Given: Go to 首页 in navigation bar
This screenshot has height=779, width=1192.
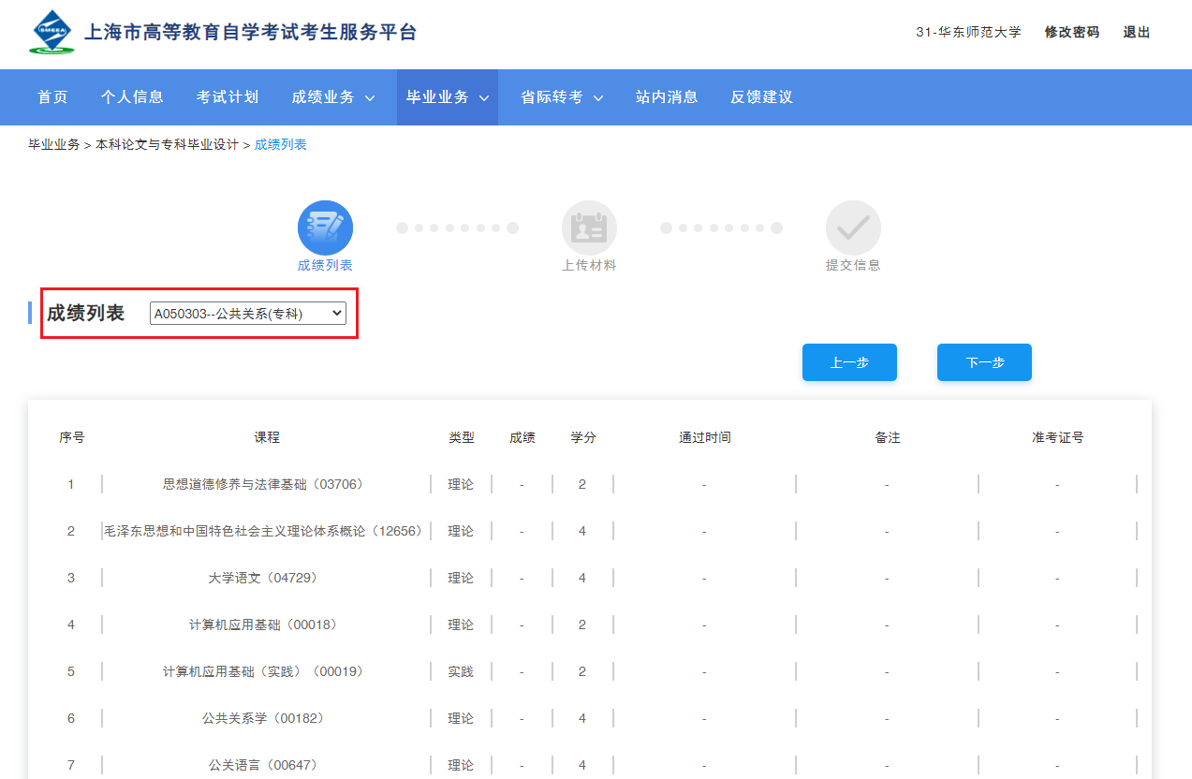Looking at the screenshot, I should pyautogui.click(x=52, y=97).
